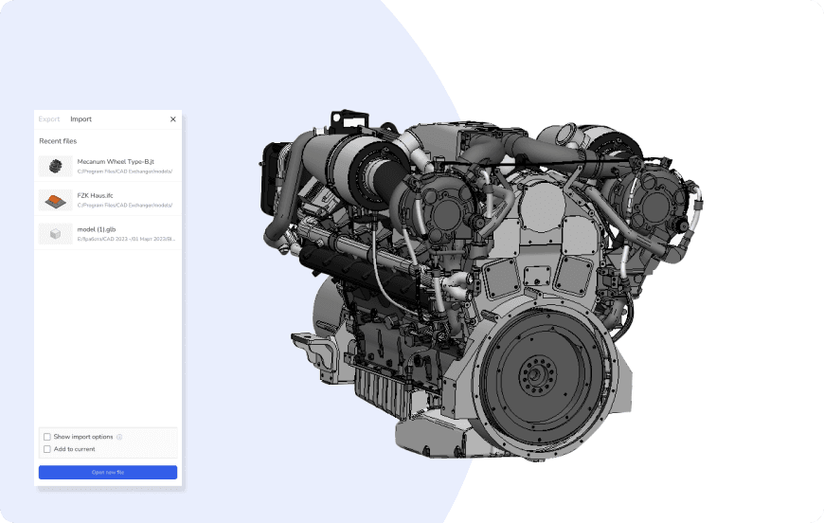The image size is (824, 523).
Task: Select the Import tab
Action: pyautogui.click(x=81, y=119)
